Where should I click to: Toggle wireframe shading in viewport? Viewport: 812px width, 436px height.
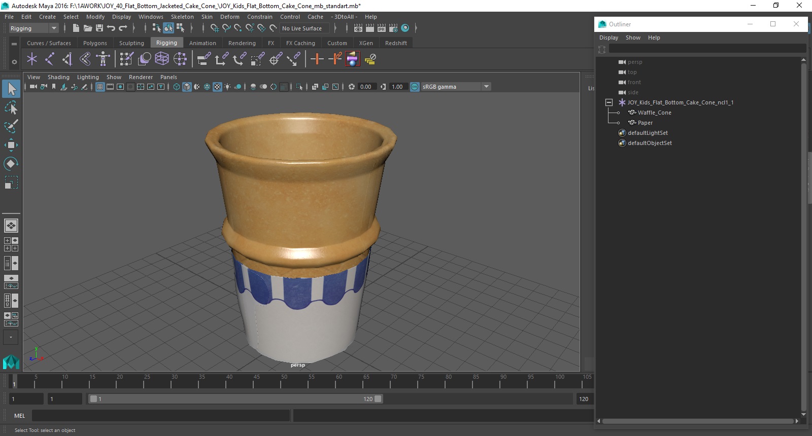(x=177, y=87)
